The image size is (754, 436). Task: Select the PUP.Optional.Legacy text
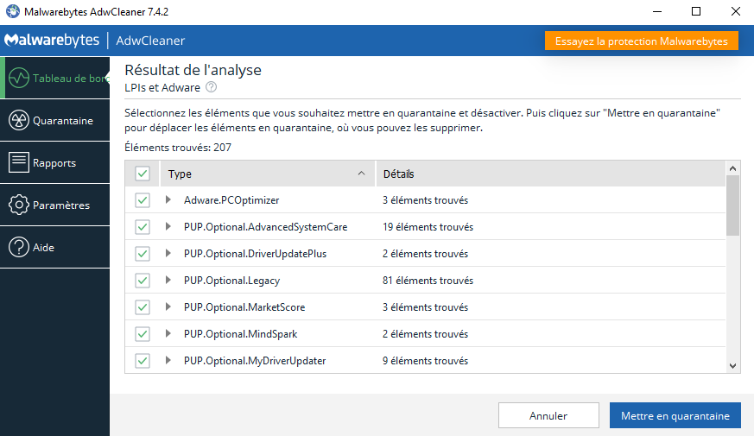pos(231,281)
